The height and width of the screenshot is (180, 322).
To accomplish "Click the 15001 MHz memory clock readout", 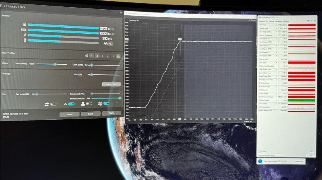I will (x=107, y=34).
